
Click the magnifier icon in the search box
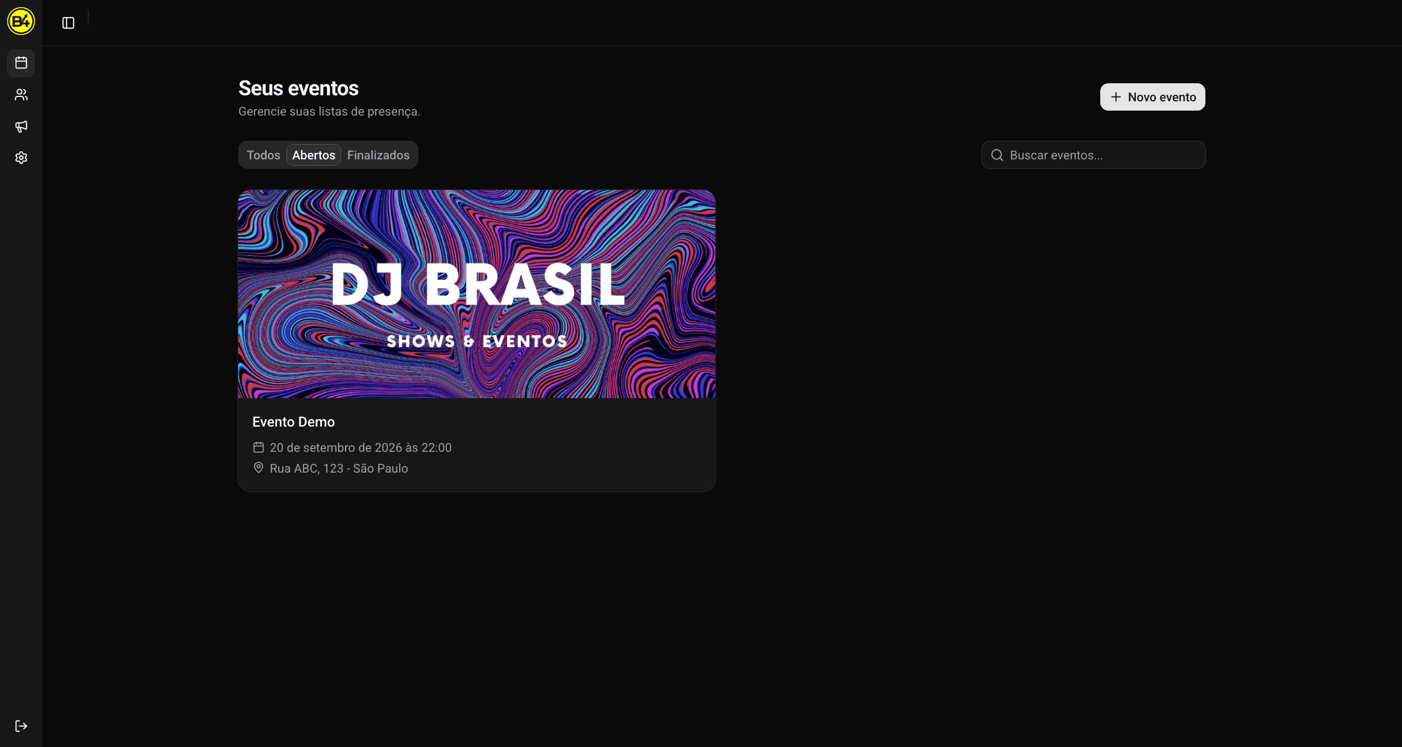click(x=997, y=155)
